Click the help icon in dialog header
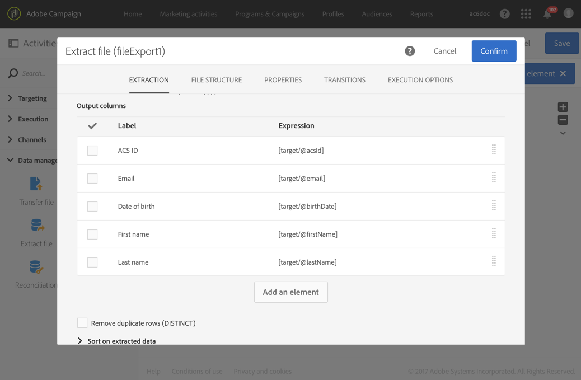This screenshot has width=581, height=380. coord(410,51)
